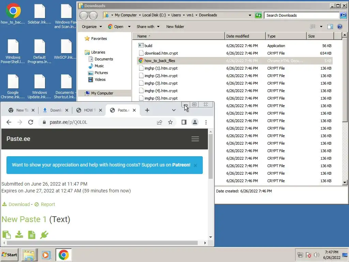
Task: Expand Users breadcrumb arrow
Action: (184, 15)
